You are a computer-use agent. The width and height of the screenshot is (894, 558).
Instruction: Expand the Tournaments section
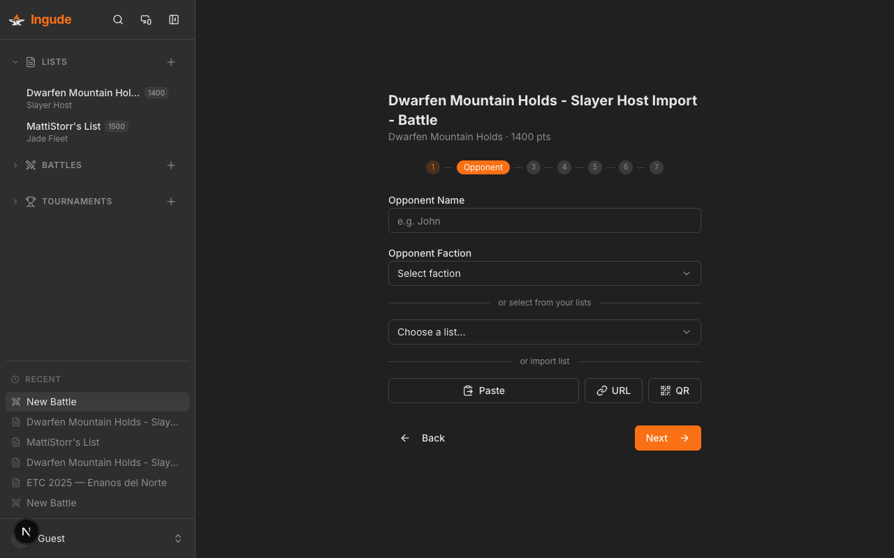tap(15, 202)
